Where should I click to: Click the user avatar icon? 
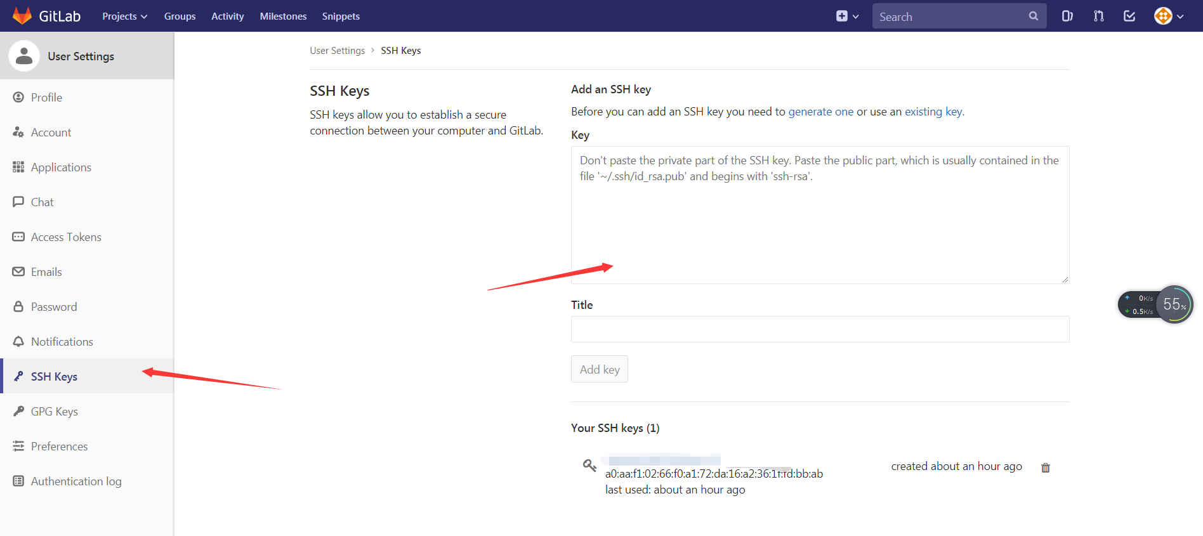tap(1163, 16)
